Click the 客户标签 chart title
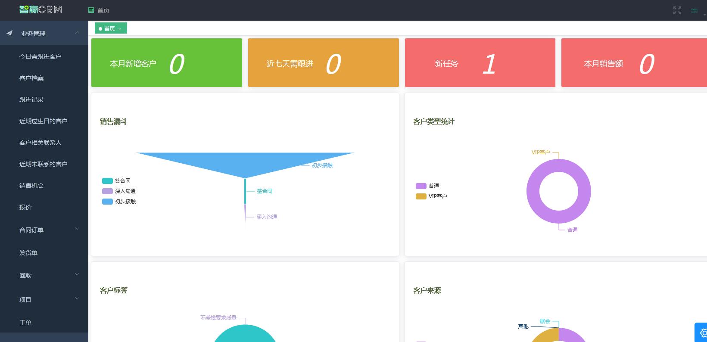 [114, 291]
